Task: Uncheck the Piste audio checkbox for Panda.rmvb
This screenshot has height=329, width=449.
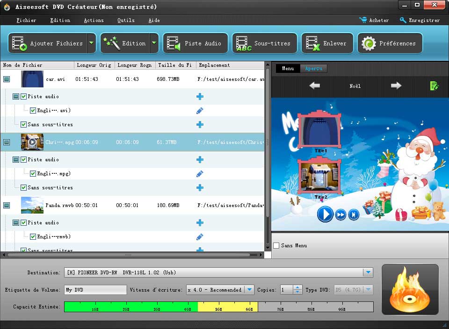Action: pos(23,223)
